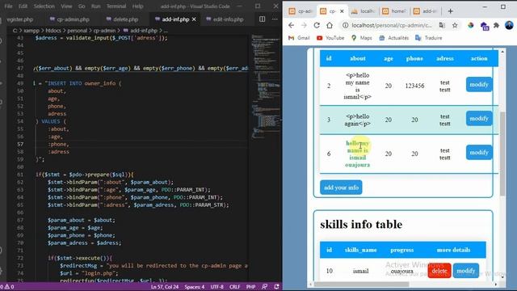Open a new Chrome tab
The height and width of the screenshot is (291, 517).
pos(451,11)
